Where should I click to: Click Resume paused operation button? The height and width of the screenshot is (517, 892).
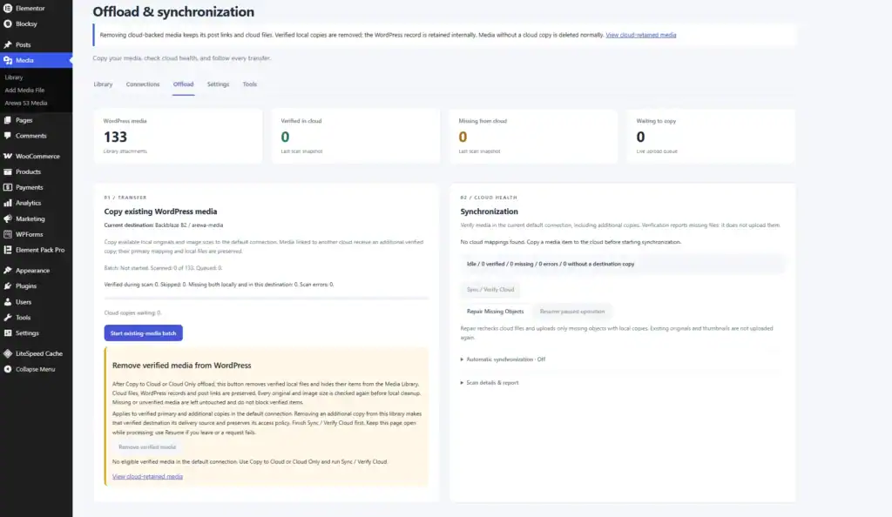pos(572,312)
